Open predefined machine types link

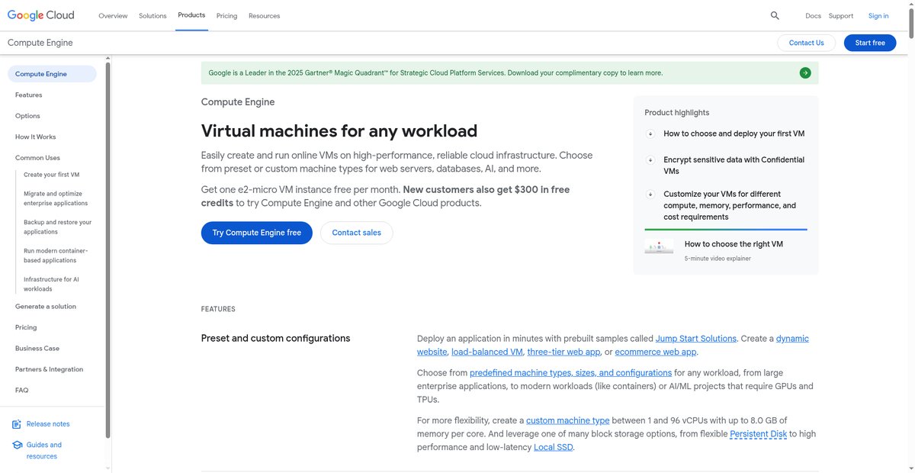pos(570,373)
